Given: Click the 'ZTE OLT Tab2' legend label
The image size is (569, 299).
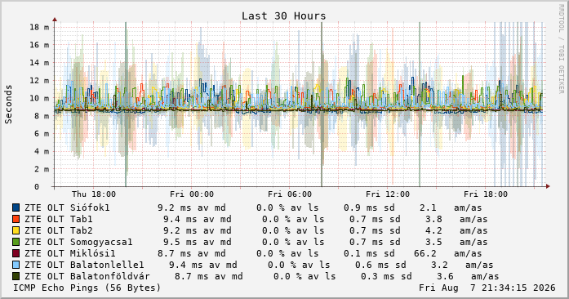Looking at the screenshot, I should tap(59, 230).
